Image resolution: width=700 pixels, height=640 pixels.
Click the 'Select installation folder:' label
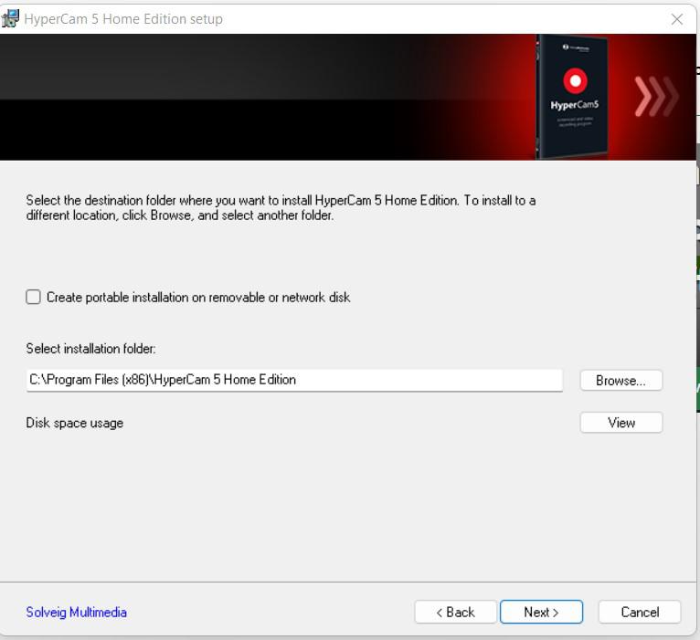coord(90,349)
